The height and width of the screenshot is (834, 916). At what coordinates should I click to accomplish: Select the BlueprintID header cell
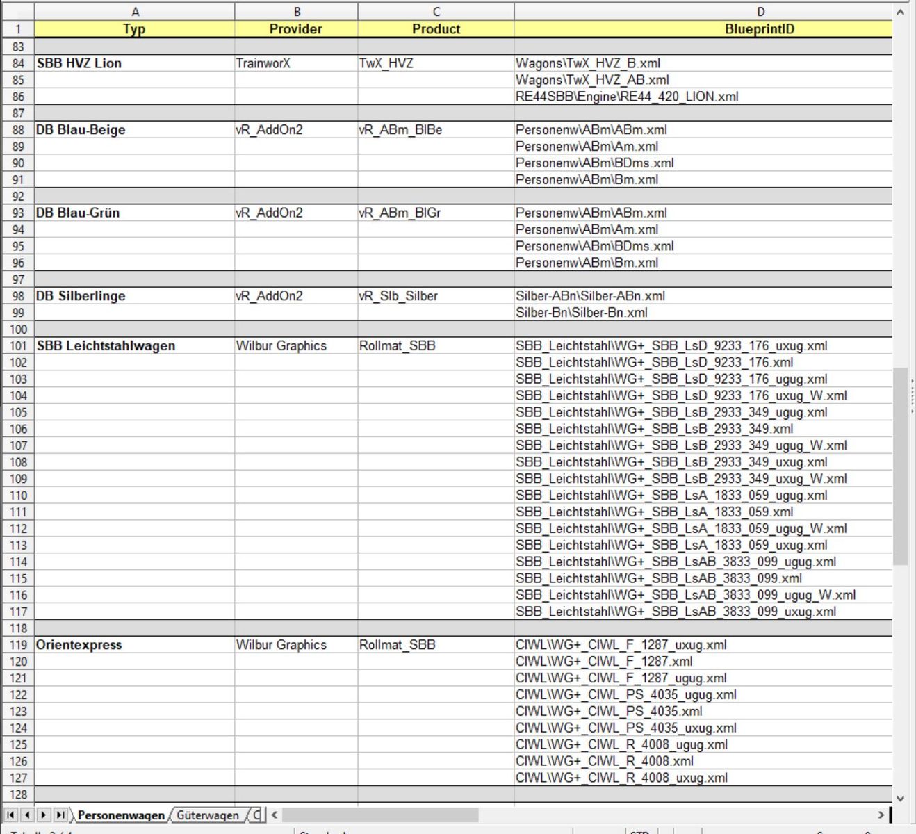tap(703, 29)
